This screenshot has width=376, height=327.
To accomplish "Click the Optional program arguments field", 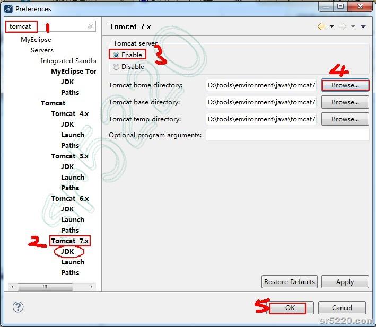I will pos(287,135).
